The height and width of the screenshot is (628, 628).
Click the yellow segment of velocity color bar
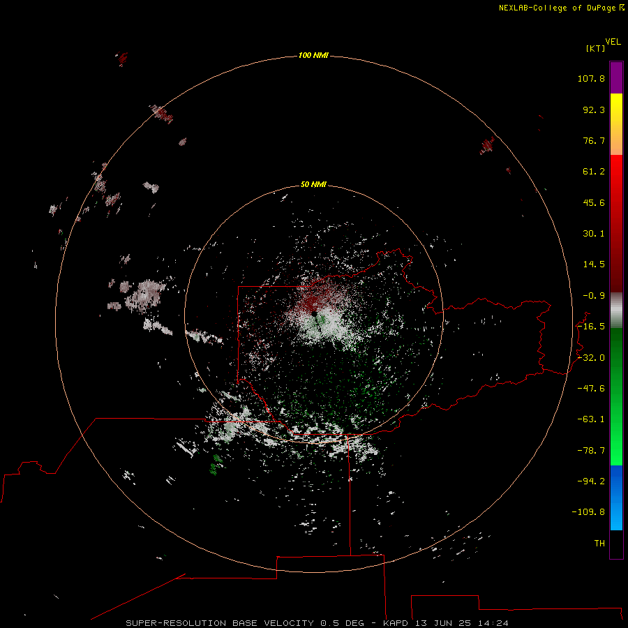click(616, 124)
